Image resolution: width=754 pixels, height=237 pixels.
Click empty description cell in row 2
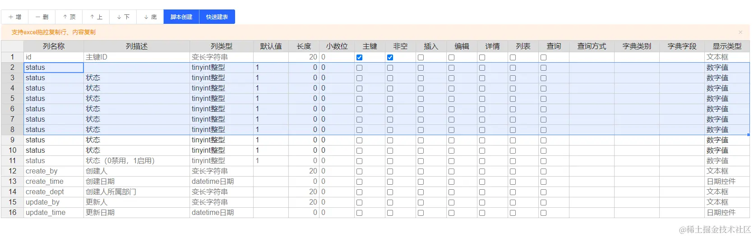pos(137,68)
